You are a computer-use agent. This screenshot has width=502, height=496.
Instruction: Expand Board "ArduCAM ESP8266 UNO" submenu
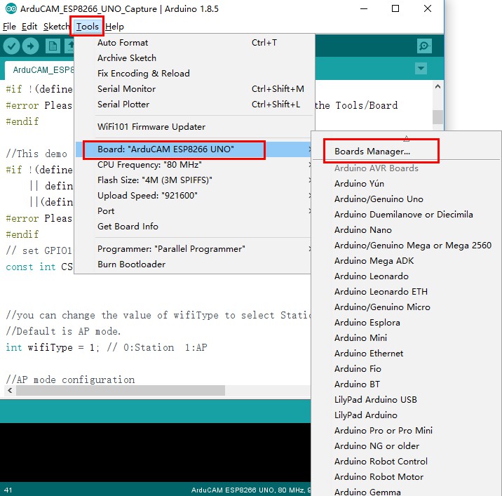click(194, 149)
